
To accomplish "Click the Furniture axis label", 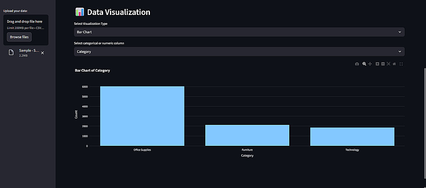I will [247, 150].
